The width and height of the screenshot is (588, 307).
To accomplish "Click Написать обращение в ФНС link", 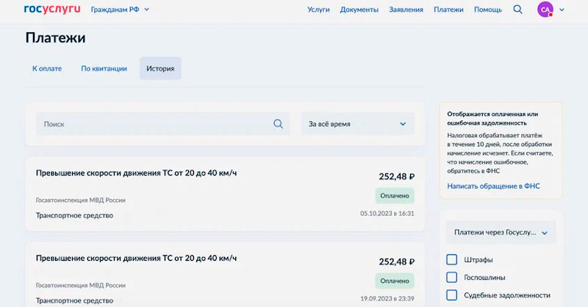I will coord(493,187).
